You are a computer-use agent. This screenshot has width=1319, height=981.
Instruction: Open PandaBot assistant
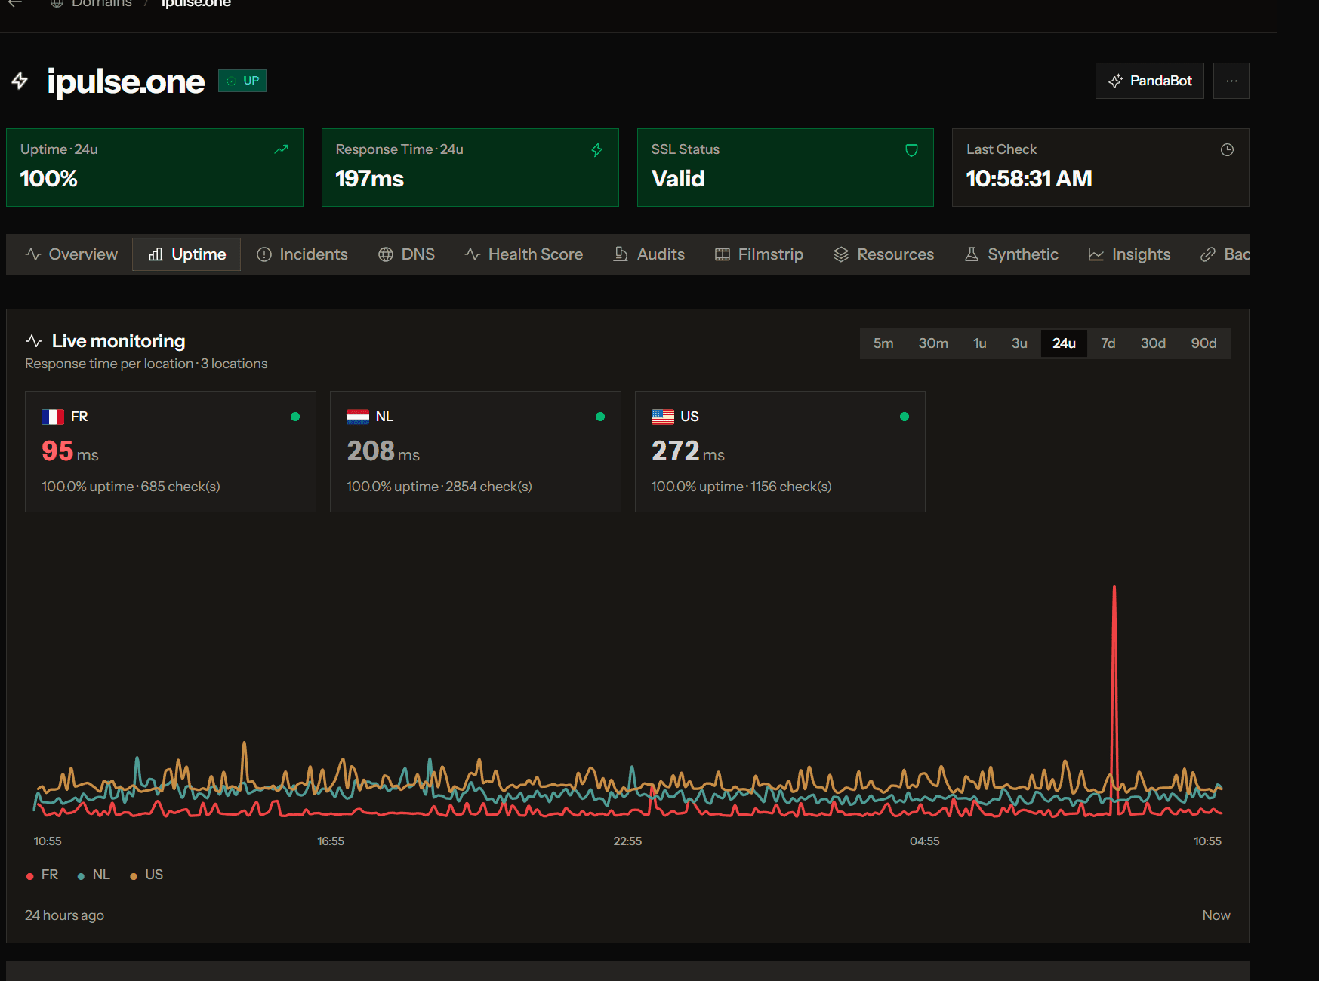point(1149,81)
